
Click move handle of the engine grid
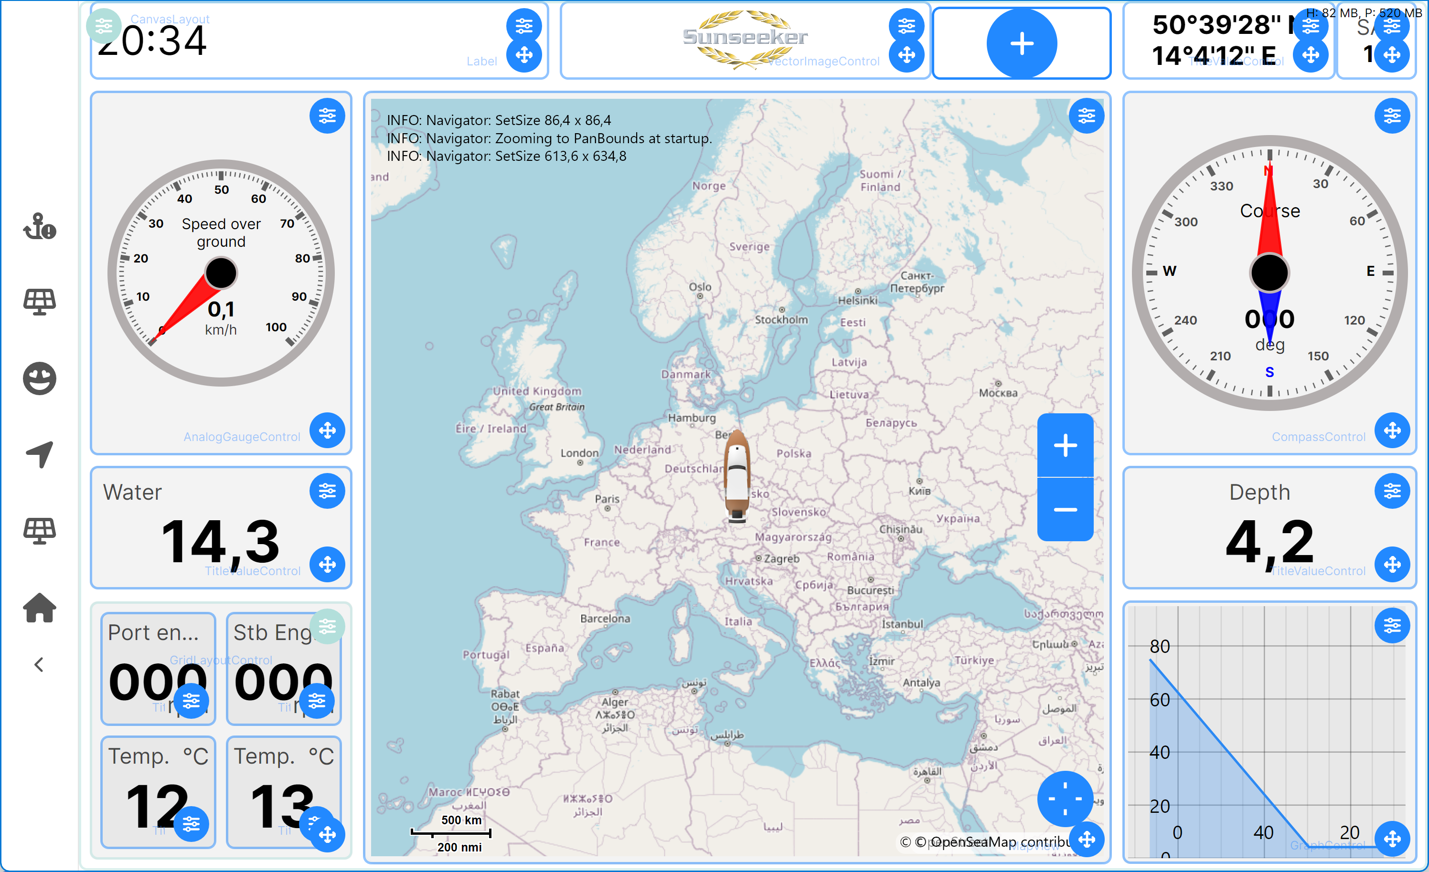tap(327, 835)
